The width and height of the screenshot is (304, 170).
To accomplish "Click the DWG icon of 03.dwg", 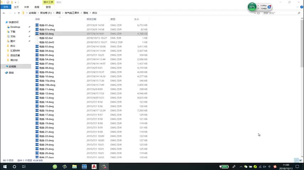I will (37, 47).
